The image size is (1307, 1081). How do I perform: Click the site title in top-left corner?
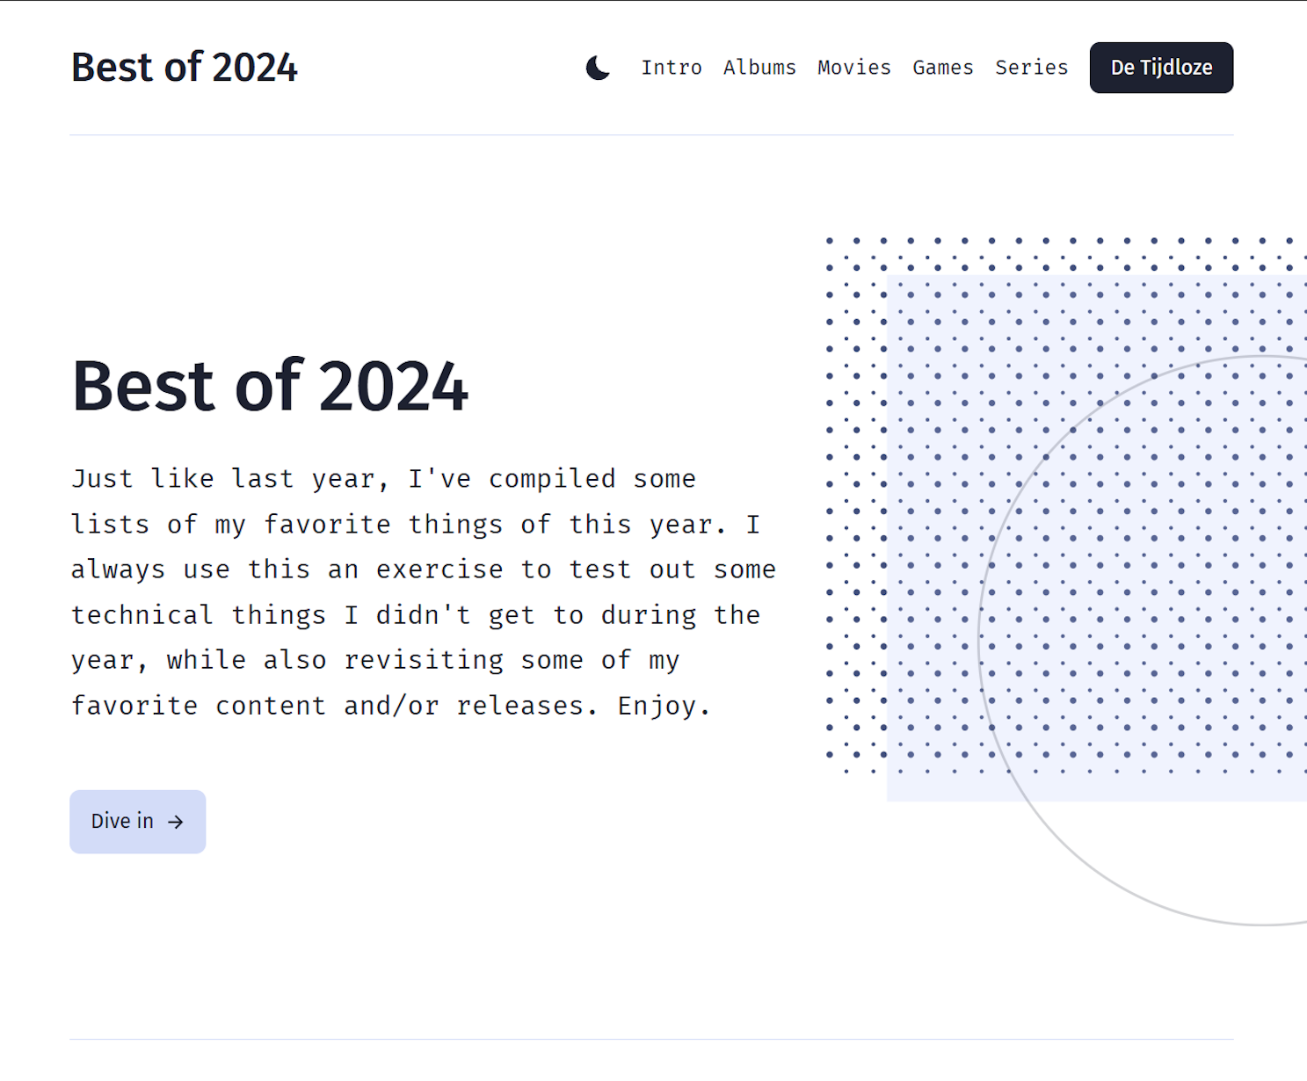coord(184,67)
